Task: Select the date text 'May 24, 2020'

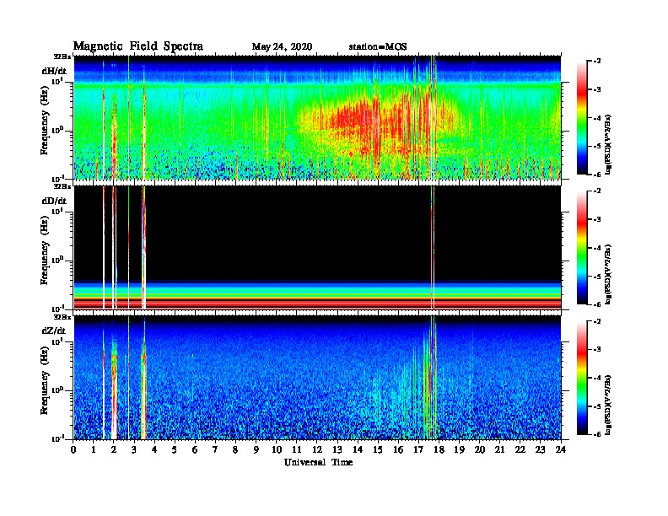Action: pyautogui.click(x=282, y=46)
